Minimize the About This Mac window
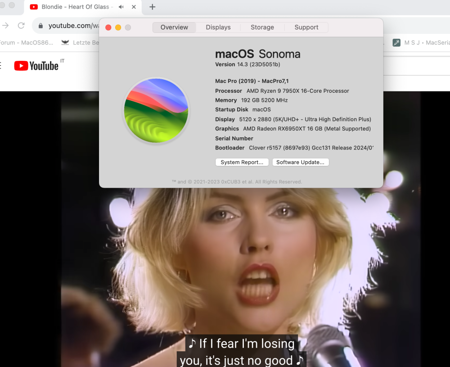Image resolution: width=450 pixels, height=367 pixels. (118, 27)
